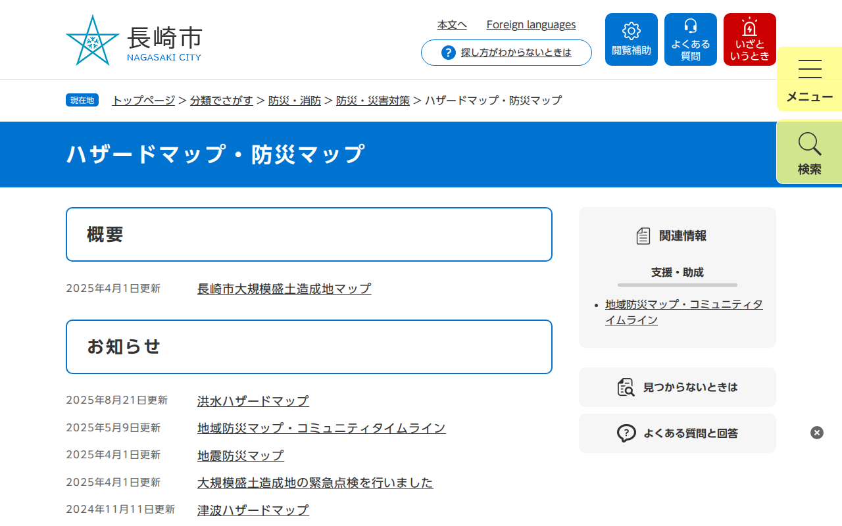
Task: Open the hamburger メニュー button
Action: point(810,79)
